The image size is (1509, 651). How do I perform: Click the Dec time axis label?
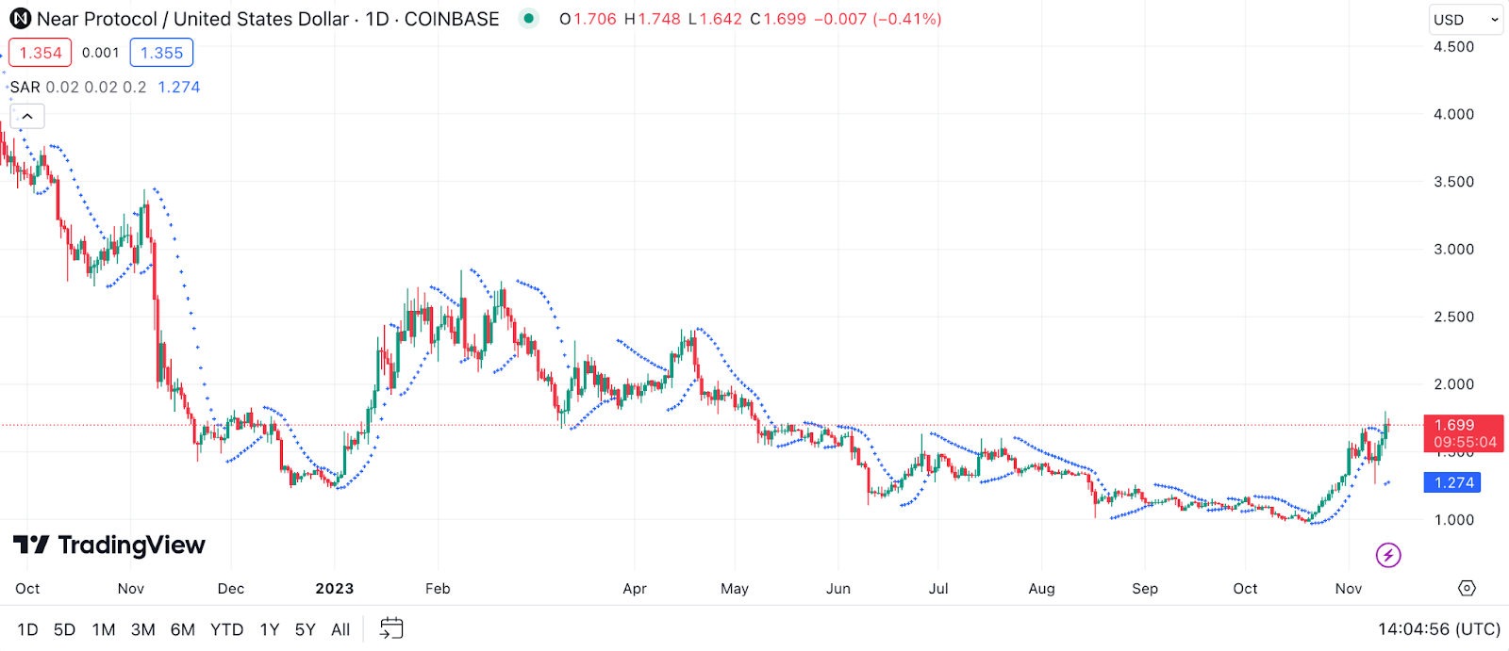pyautogui.click(x=231, y=588)
